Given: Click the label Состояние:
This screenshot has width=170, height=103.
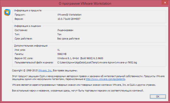Looking at the screenshot, I should click(x=21, y=30).
